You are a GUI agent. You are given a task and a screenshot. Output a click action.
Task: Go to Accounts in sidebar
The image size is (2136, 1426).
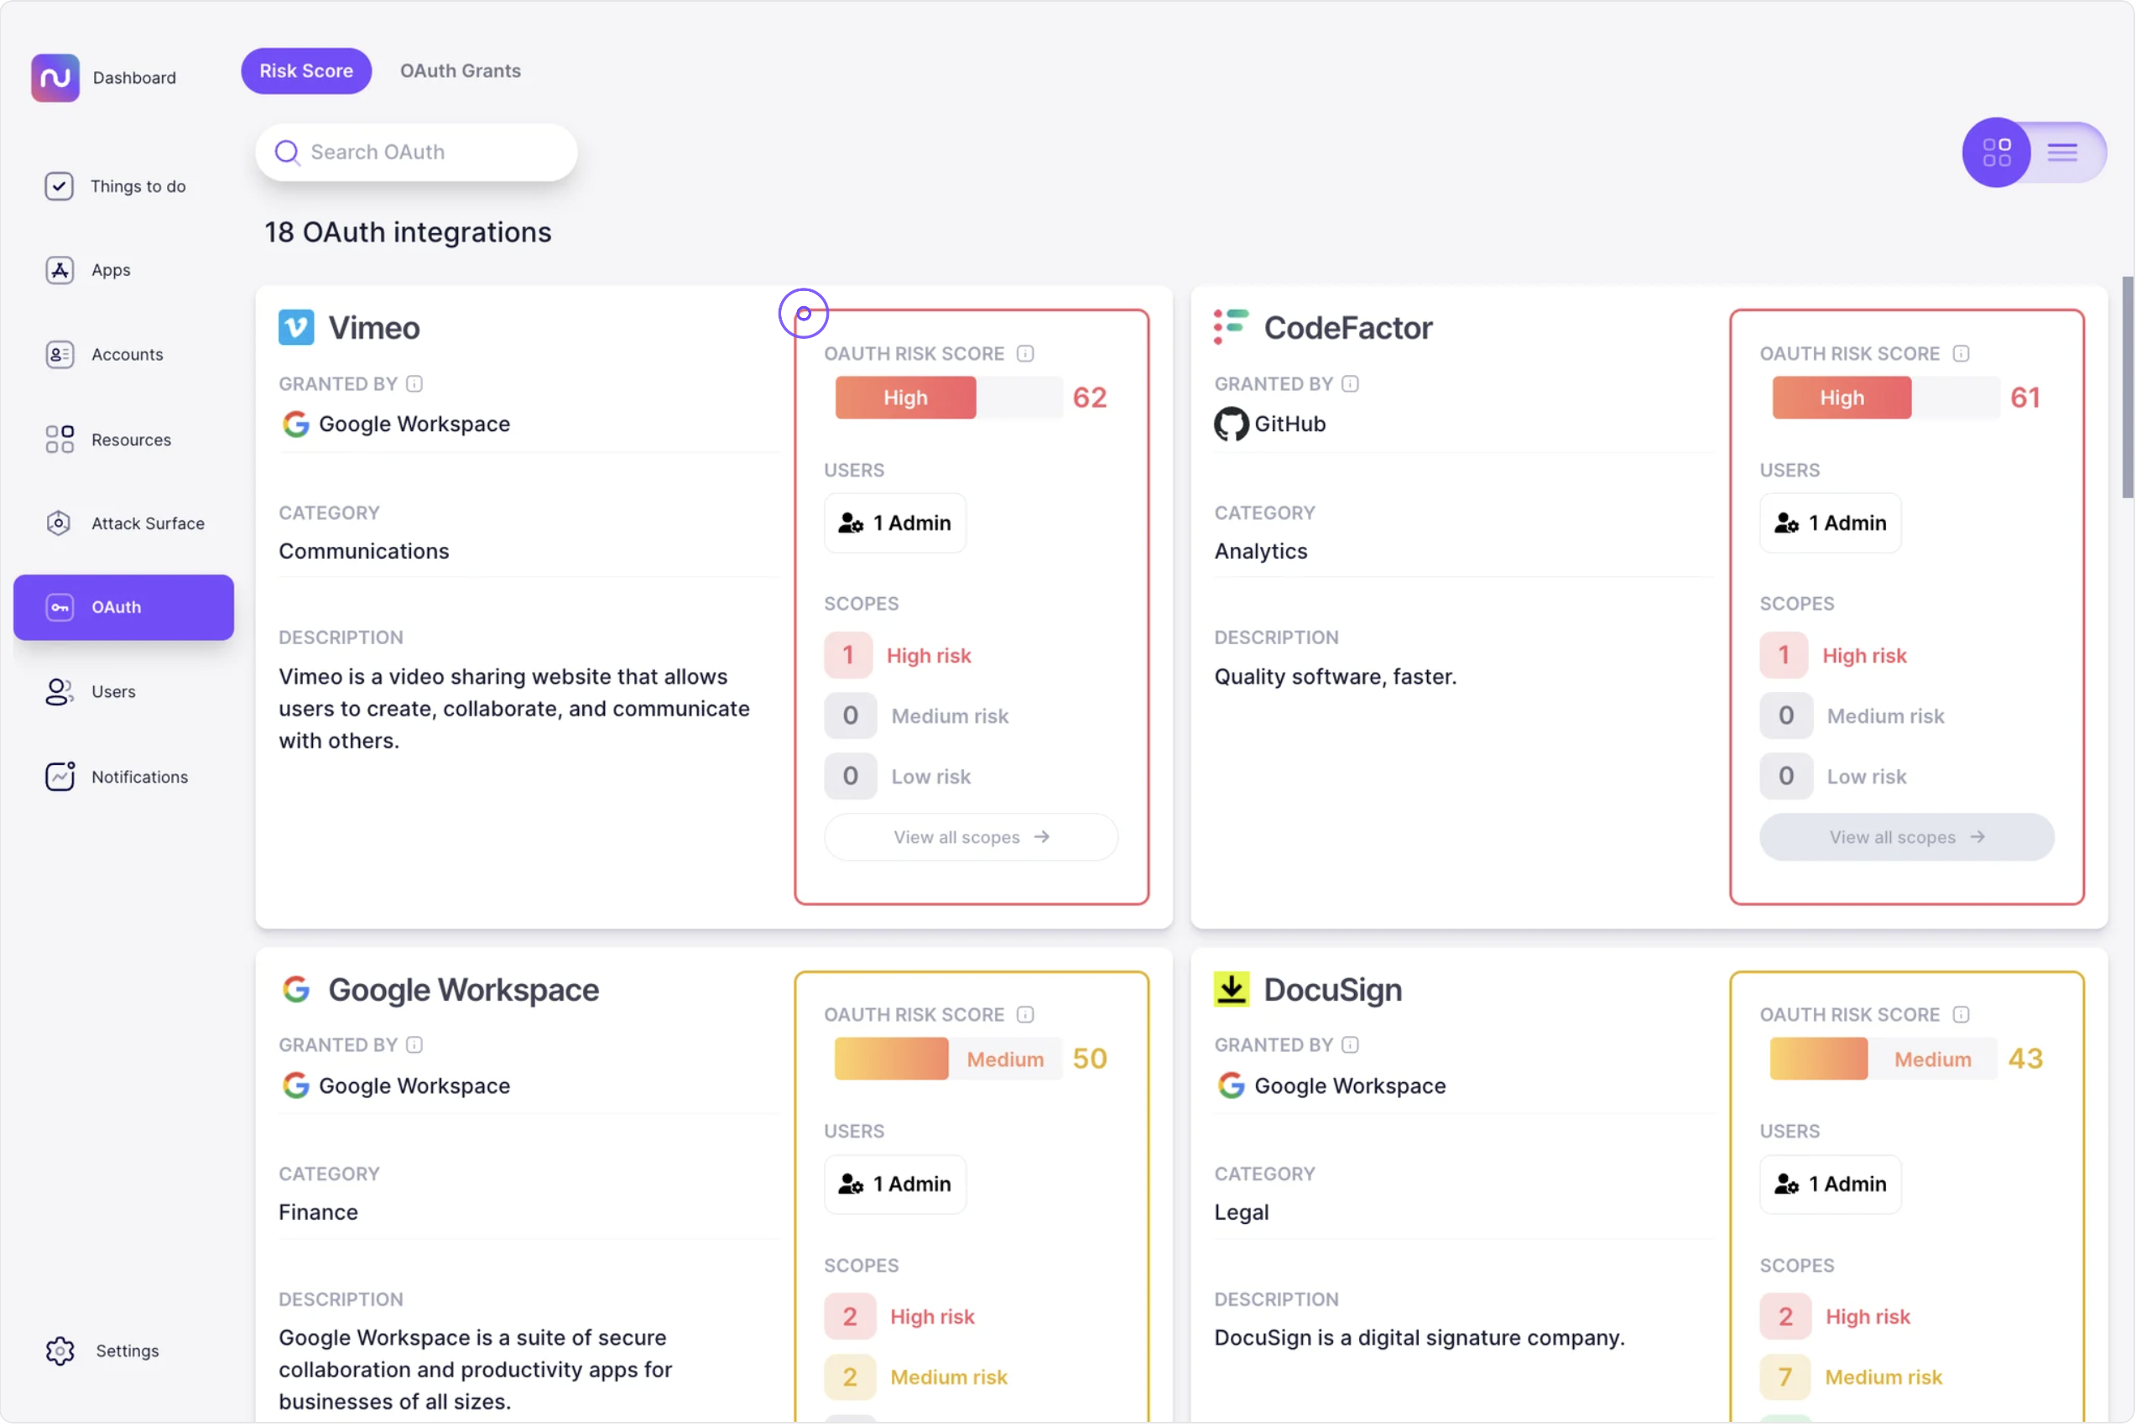tap(126, 355)
